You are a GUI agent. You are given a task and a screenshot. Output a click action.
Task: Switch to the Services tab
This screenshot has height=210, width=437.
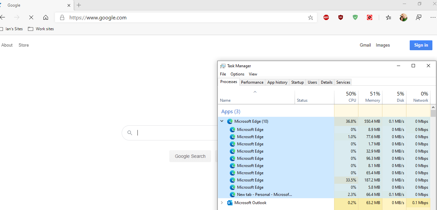coord(343,82)
